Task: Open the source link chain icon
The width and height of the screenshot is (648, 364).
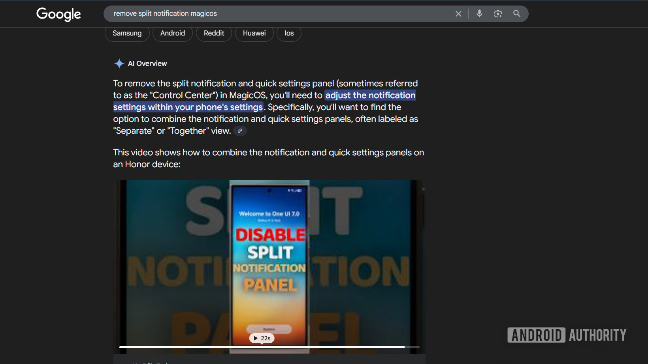Action: (240, 131)
